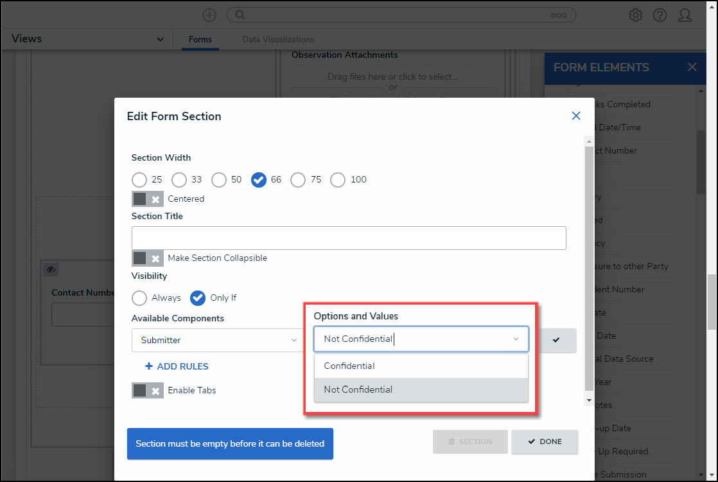Image resolution: width=718 pixels, height=482 pixels.
Task: Pick Confidential from the dropdown list
Action: [x=421, y=366]
